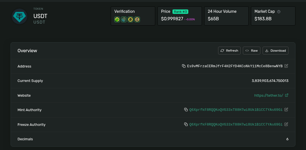Click edit icon in Mint Authority row
Image resolution: width=306 pixels, height=150 pixels.
pos(286,109)
